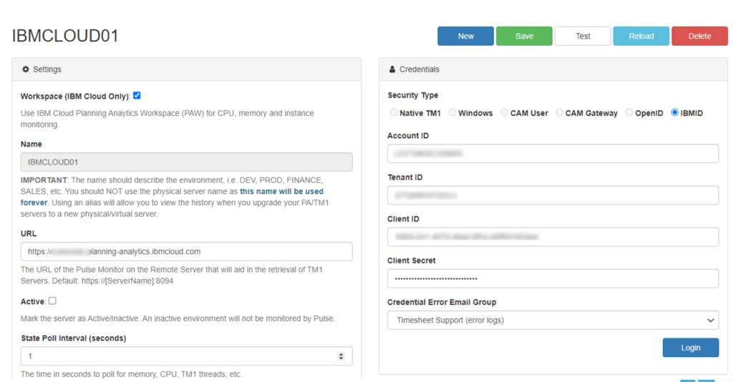Open the Credential Error Email Group dropdown
This screenshot has height=382, width=733.
coord(553,320)
